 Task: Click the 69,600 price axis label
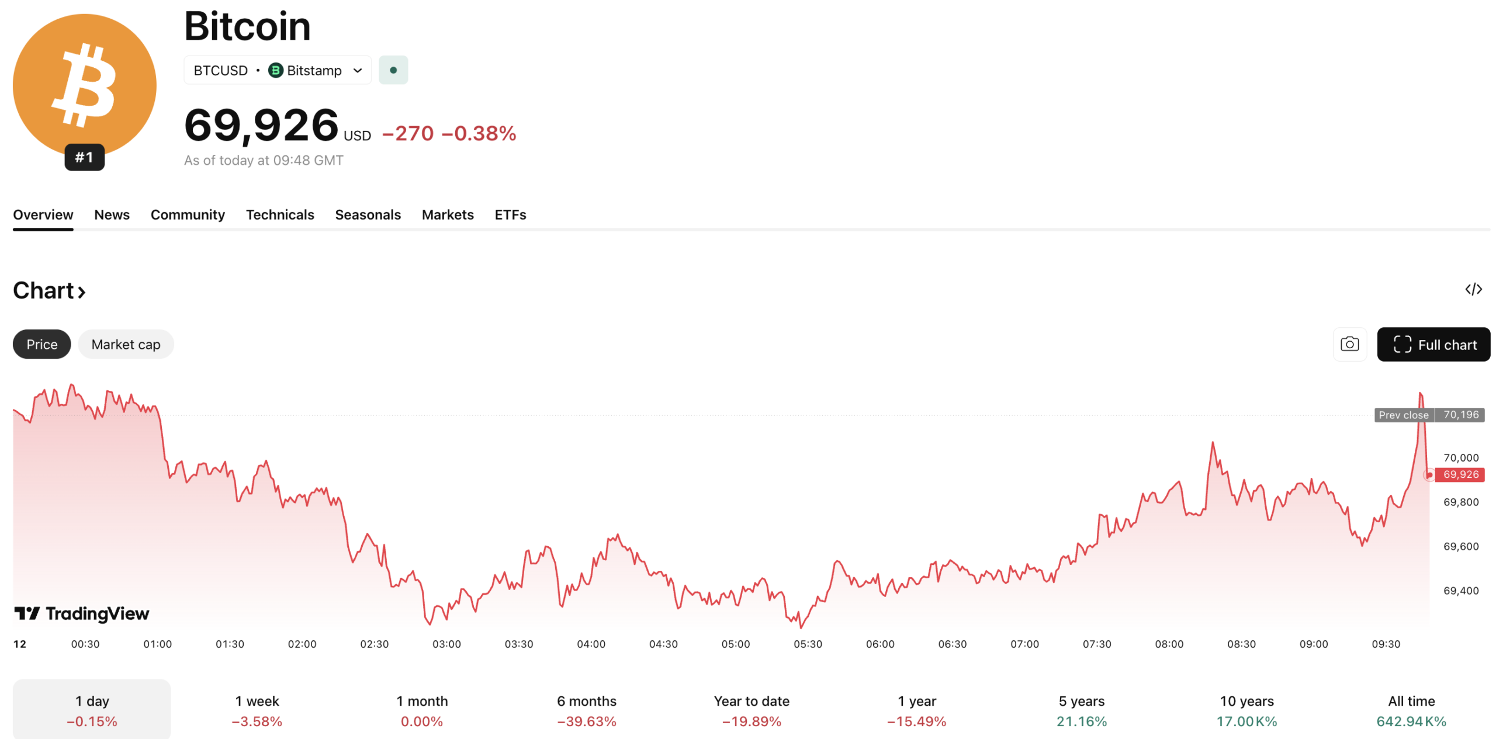tap(1461, 546)
